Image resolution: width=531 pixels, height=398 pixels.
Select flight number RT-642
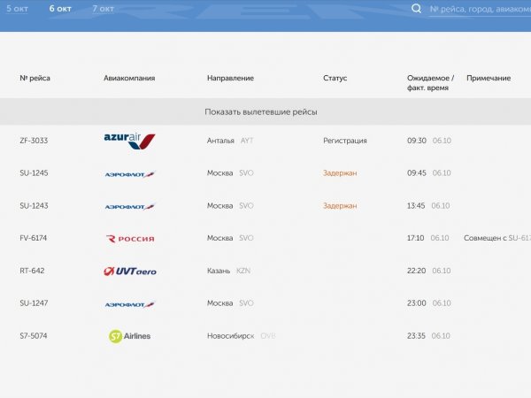coord(32,271)
